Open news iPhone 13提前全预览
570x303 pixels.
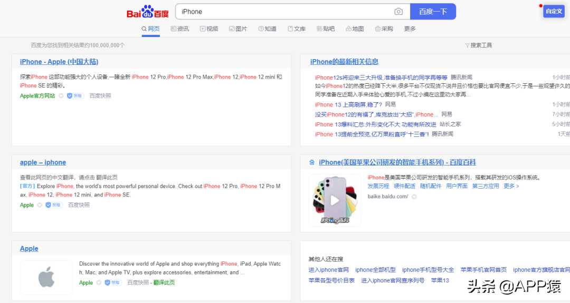(372, 134)
